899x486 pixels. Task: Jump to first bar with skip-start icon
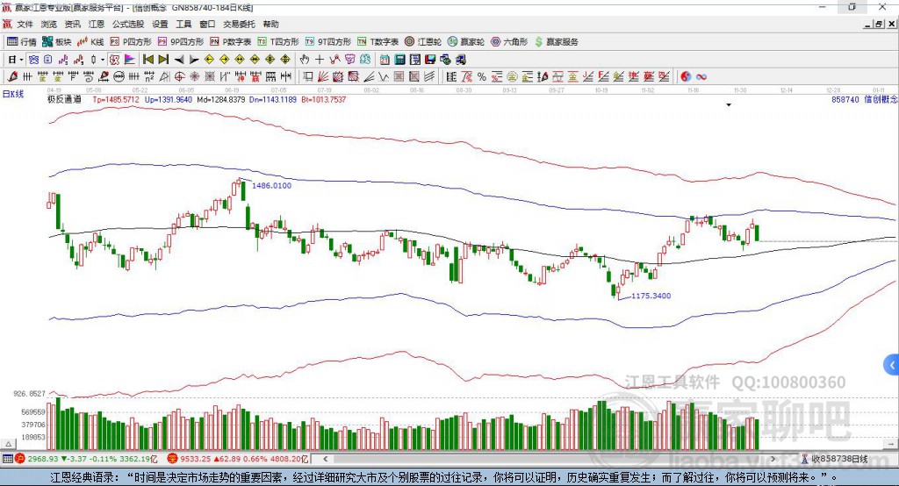point(147,60)
